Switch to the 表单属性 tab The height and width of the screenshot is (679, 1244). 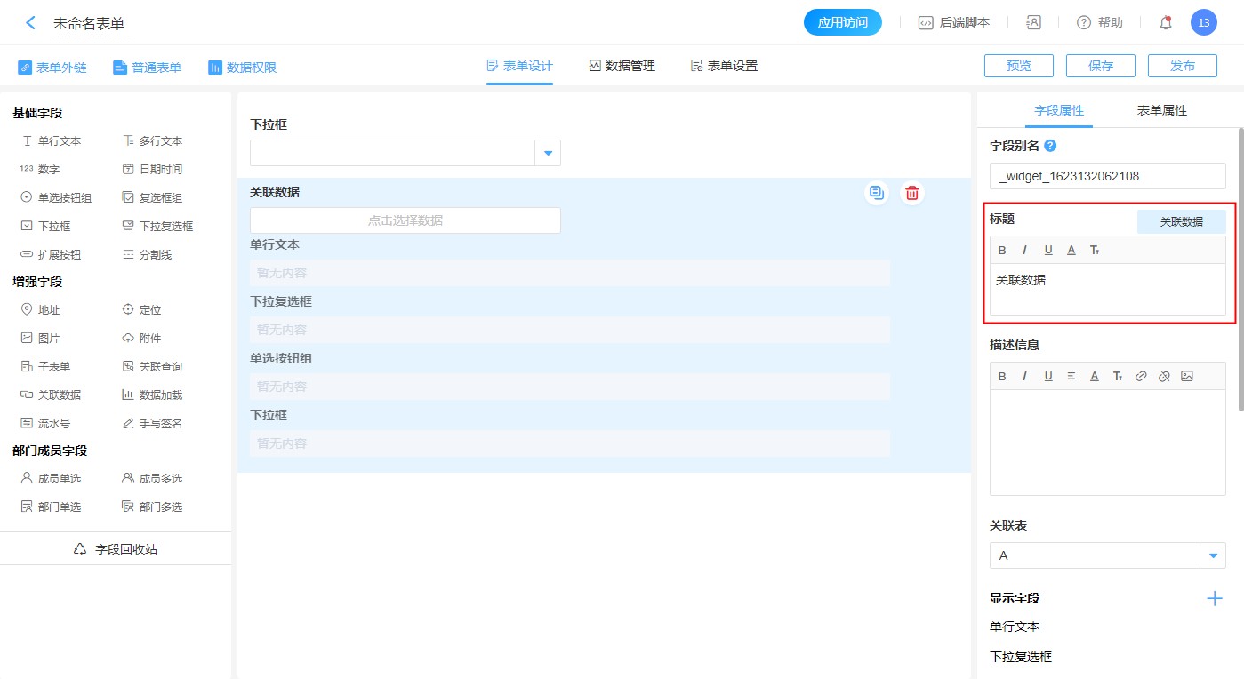(1161, 110)
